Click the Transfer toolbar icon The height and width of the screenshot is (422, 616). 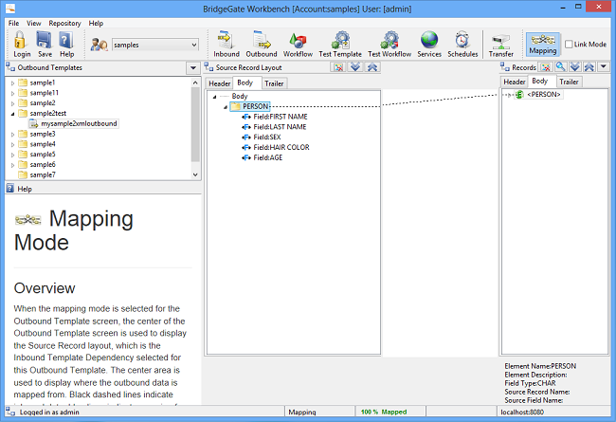tap(501, 44)
